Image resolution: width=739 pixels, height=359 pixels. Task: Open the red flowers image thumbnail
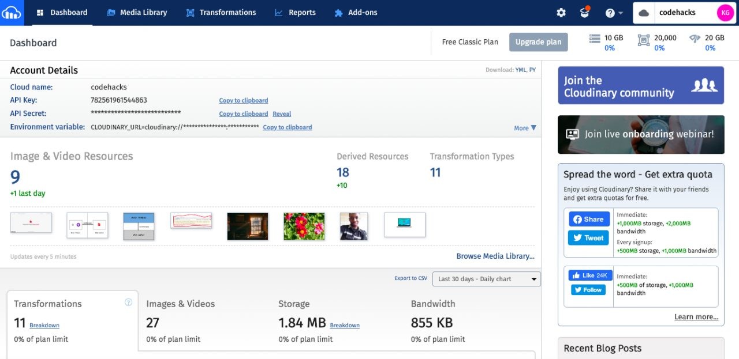304,225
